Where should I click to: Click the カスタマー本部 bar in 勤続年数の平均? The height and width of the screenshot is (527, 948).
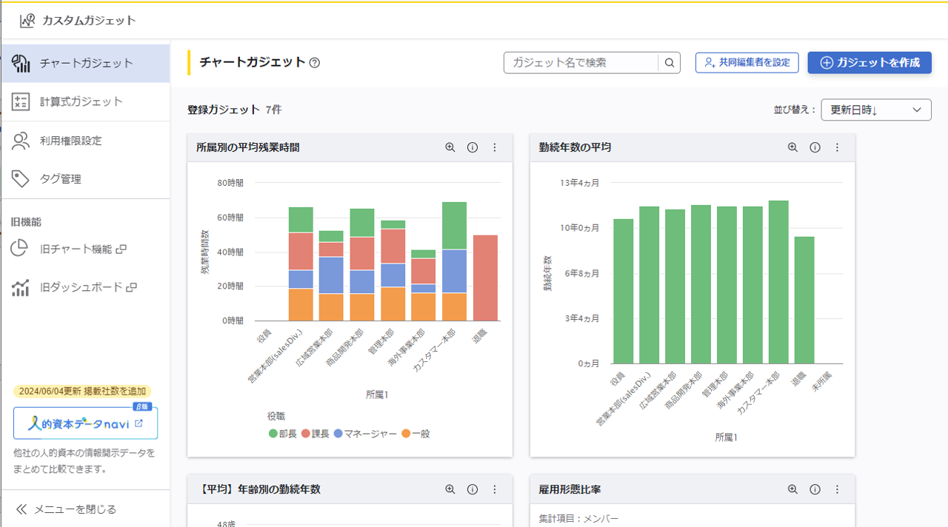[778, 282]
